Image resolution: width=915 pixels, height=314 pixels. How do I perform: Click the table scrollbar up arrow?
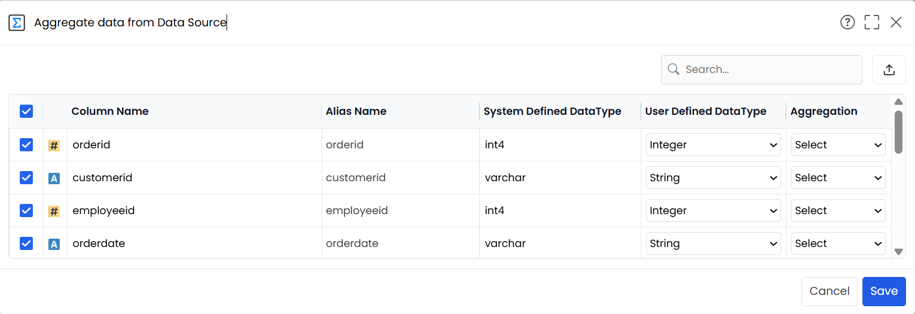pos(898,102)
